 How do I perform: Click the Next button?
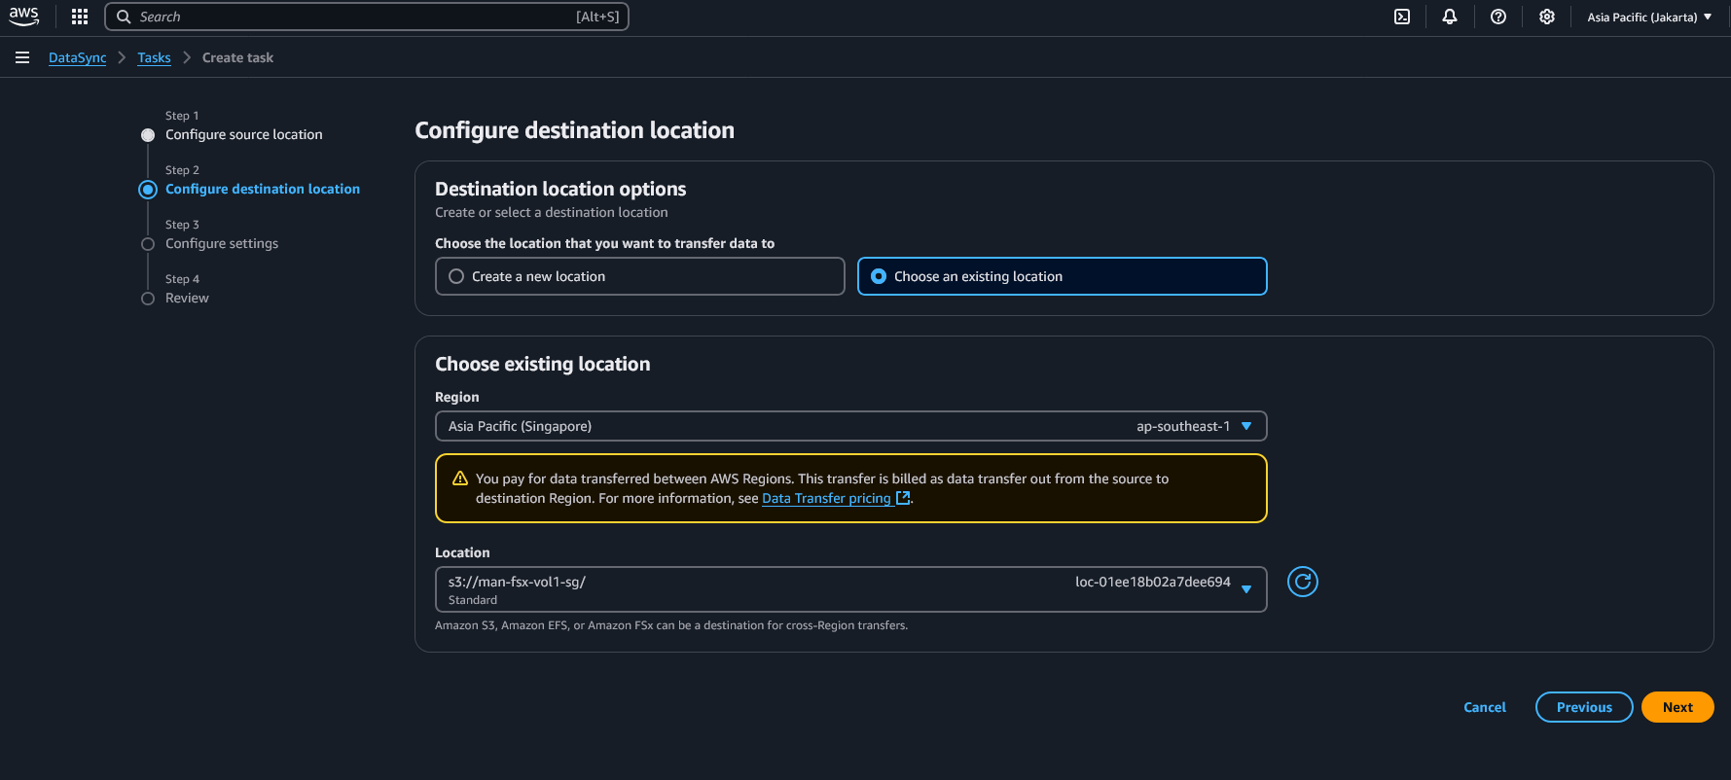click(1677, 707)
